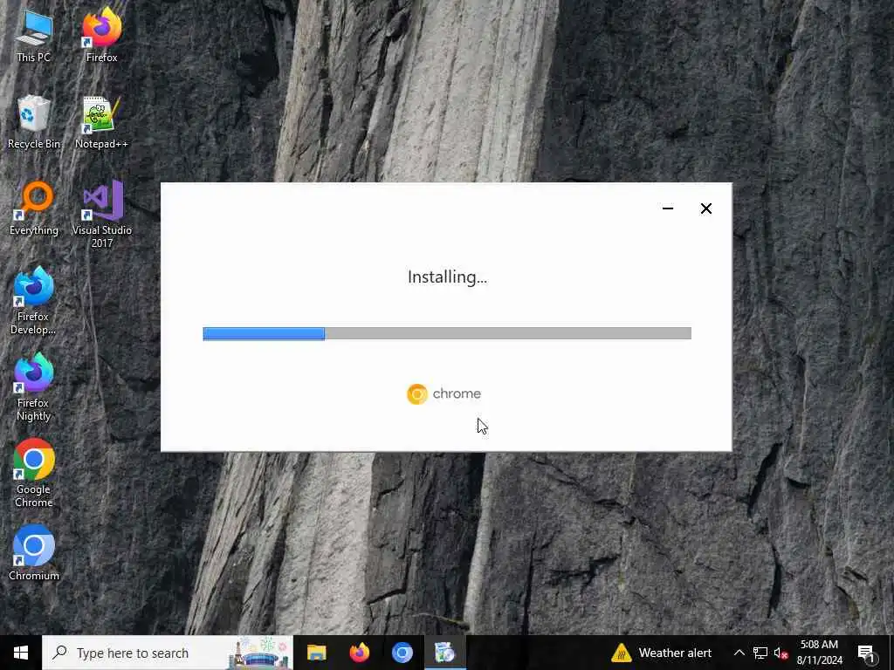Select the Firefox desktop shortcut
Viewport: 894px width, 670px height.
(x=101, y=35)
